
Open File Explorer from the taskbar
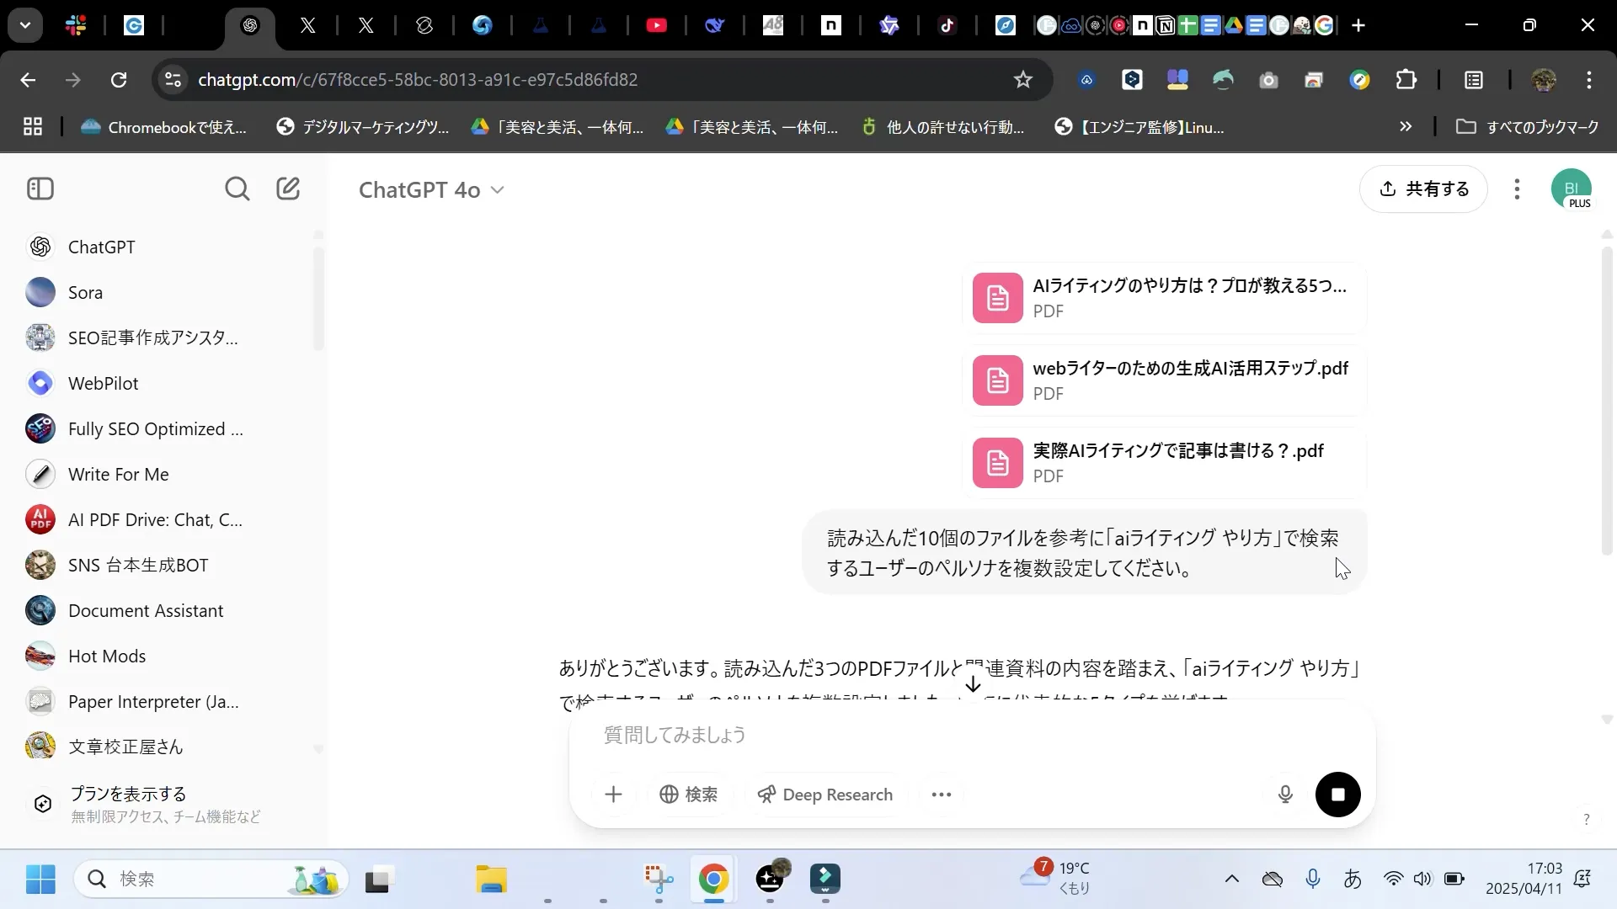[491, 879]
